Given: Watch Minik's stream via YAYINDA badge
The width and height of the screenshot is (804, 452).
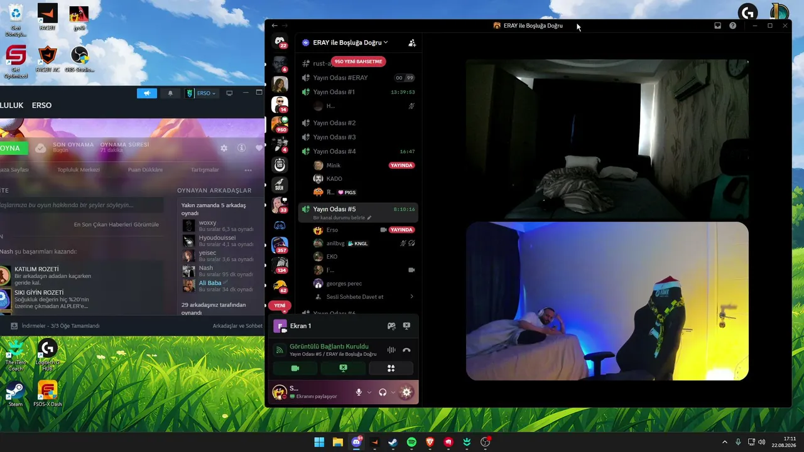Looking at the screenshot, I should click(x=402, y=165).
